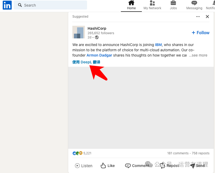Open the Messaging tab
Screen dimensions: 215x173
194,5
